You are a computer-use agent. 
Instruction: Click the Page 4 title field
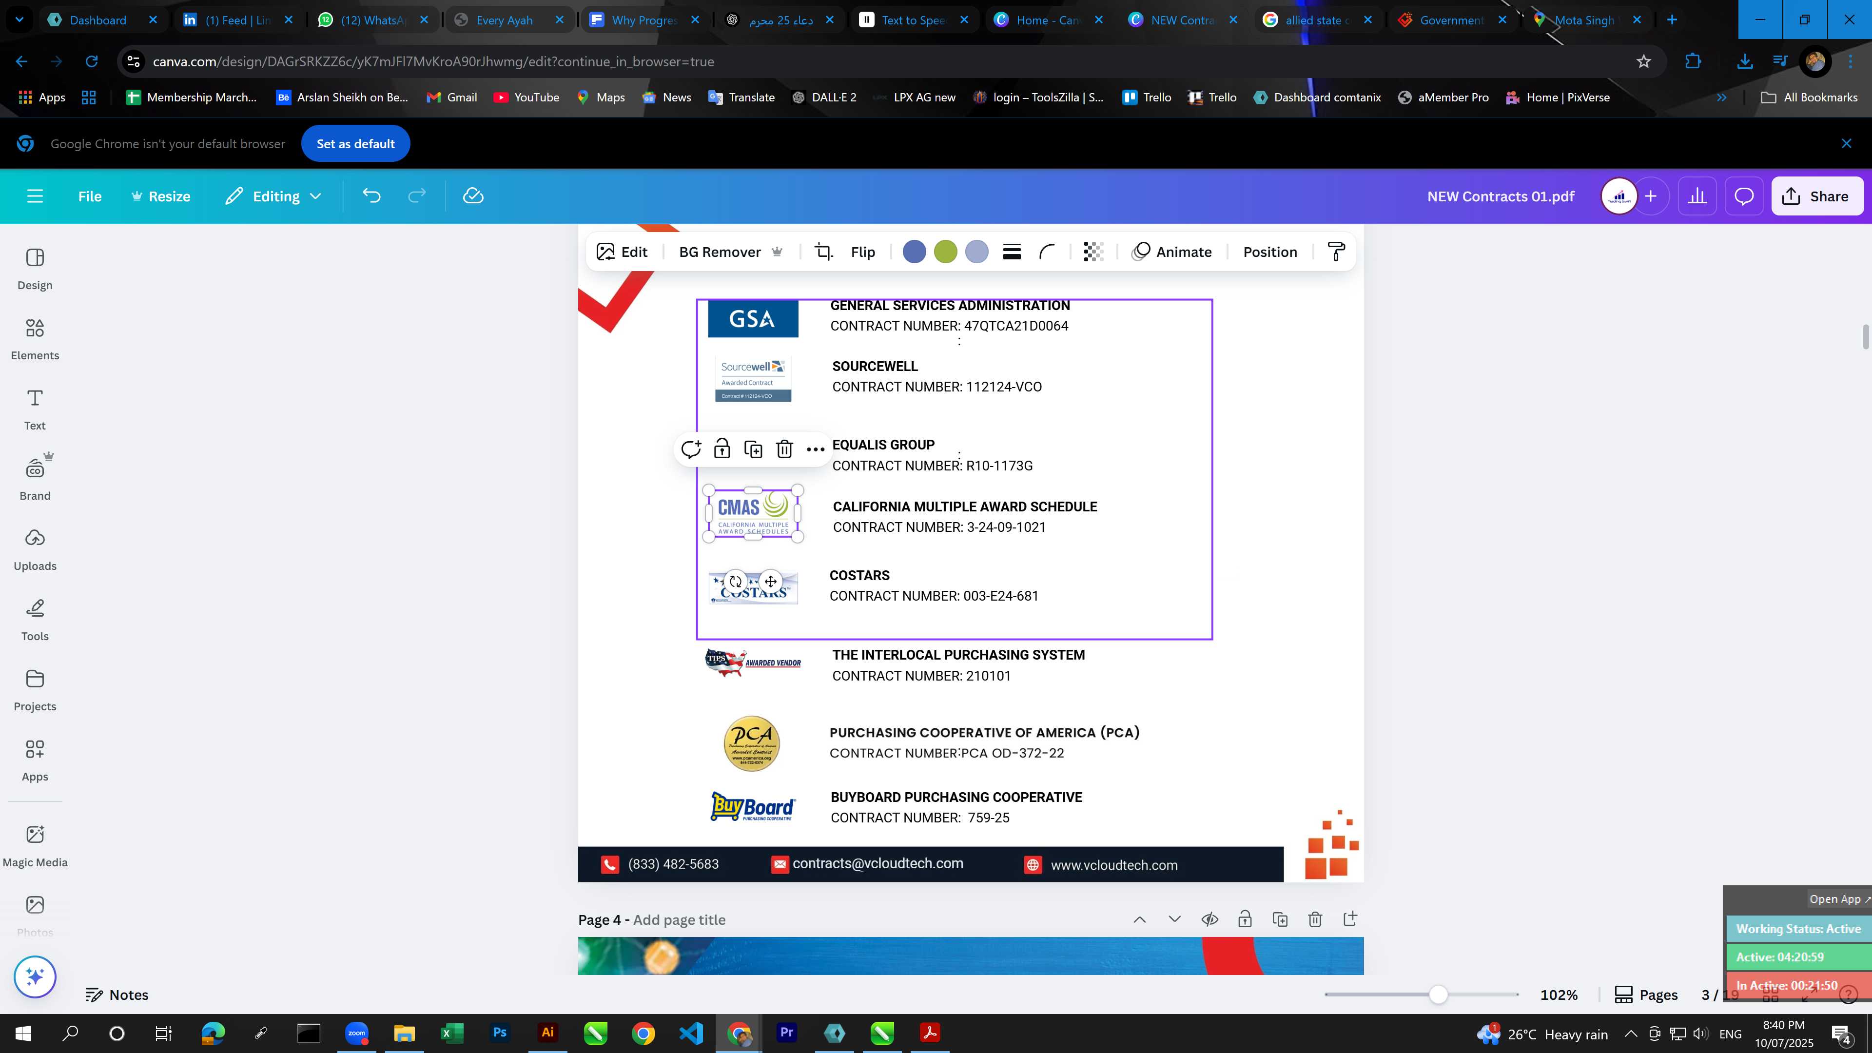click(679, 920)
